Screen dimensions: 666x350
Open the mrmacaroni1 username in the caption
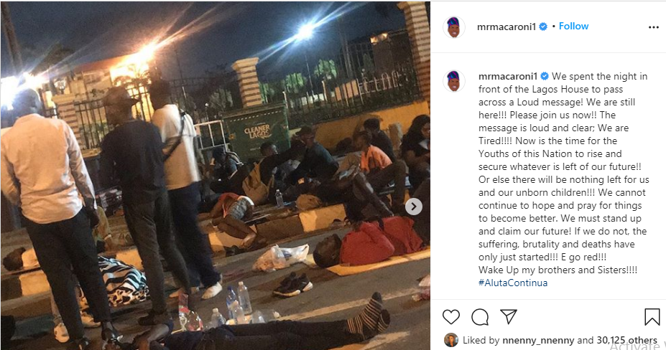tap(508, 76)
